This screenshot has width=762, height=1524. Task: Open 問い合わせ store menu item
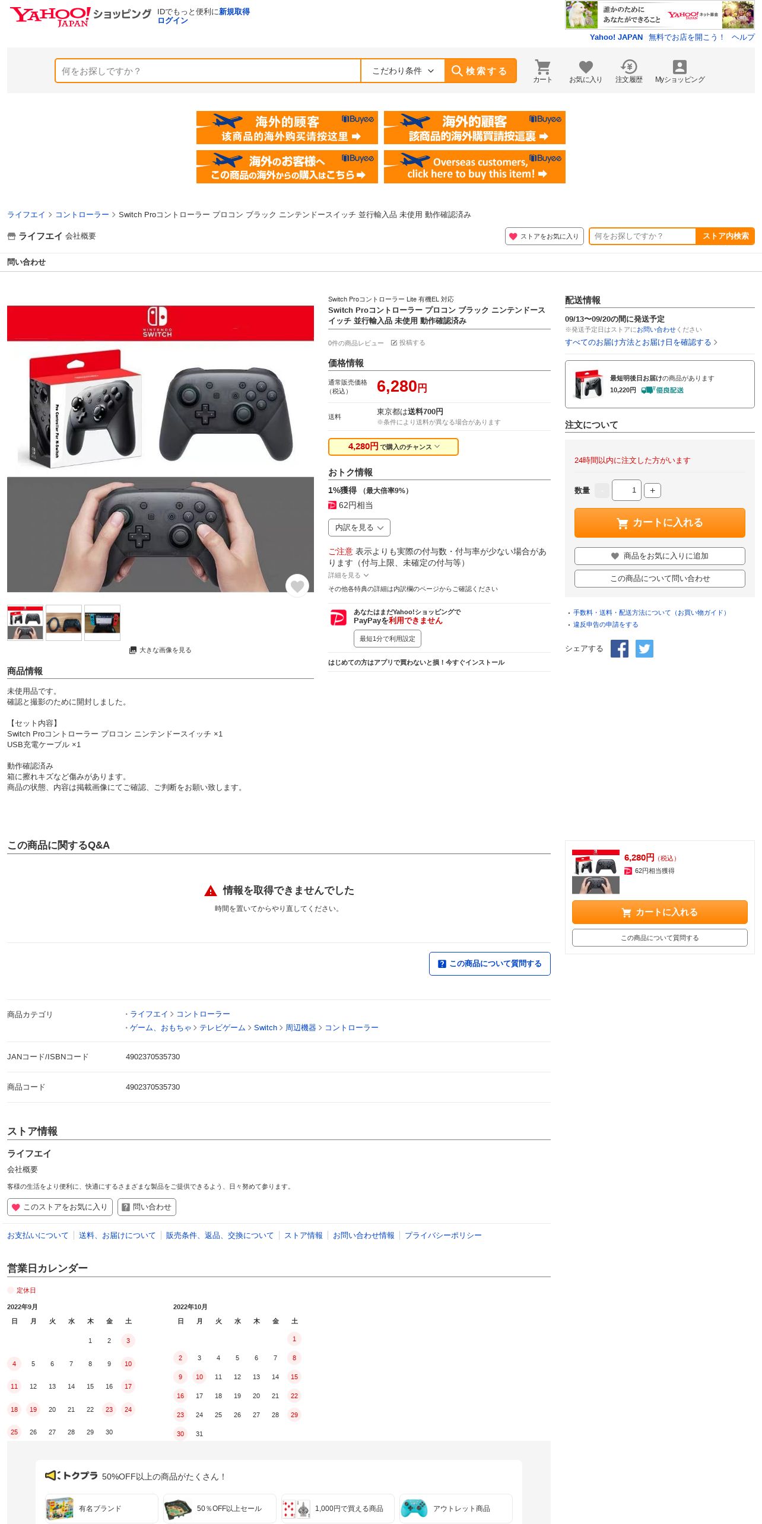[26, 262]
